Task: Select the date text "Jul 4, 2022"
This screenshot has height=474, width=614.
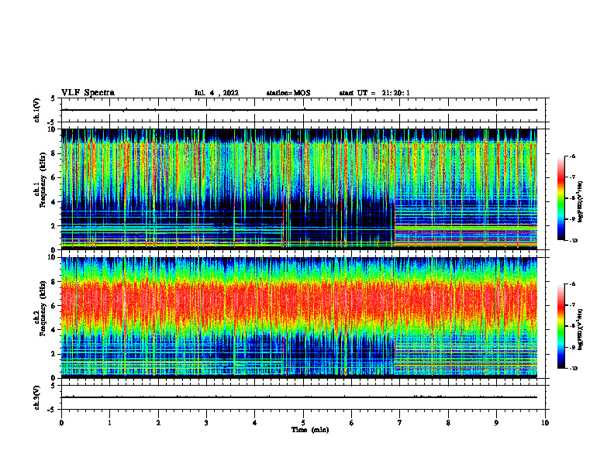Action: coord(216,93)
